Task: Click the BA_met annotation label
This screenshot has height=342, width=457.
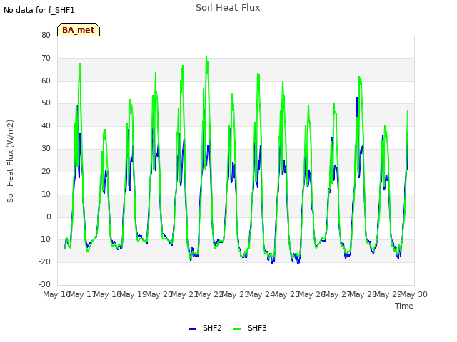Action: click(79, 30)
